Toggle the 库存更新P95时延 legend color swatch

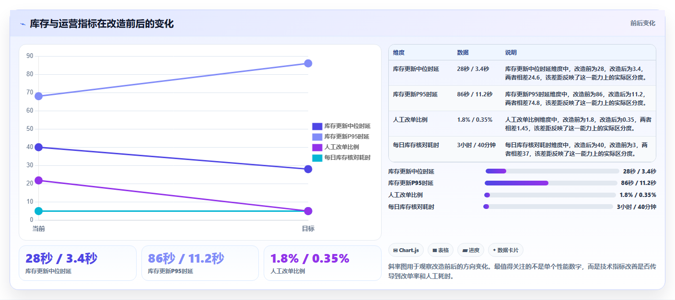point(317,137)
